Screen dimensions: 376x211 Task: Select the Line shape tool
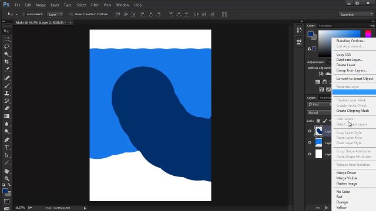[x=6, y=163]
